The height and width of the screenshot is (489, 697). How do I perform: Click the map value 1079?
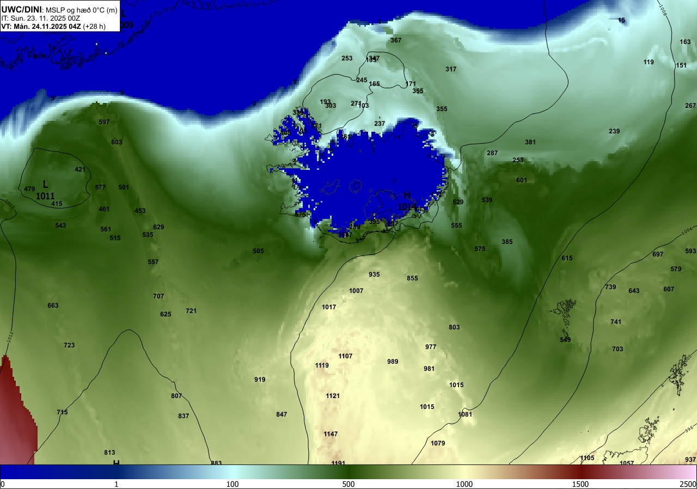pyautogui.click(x=438, y=443)
